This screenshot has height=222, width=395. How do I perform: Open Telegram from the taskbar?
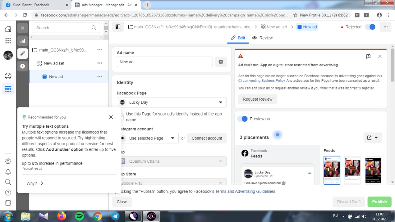(115, 216)
